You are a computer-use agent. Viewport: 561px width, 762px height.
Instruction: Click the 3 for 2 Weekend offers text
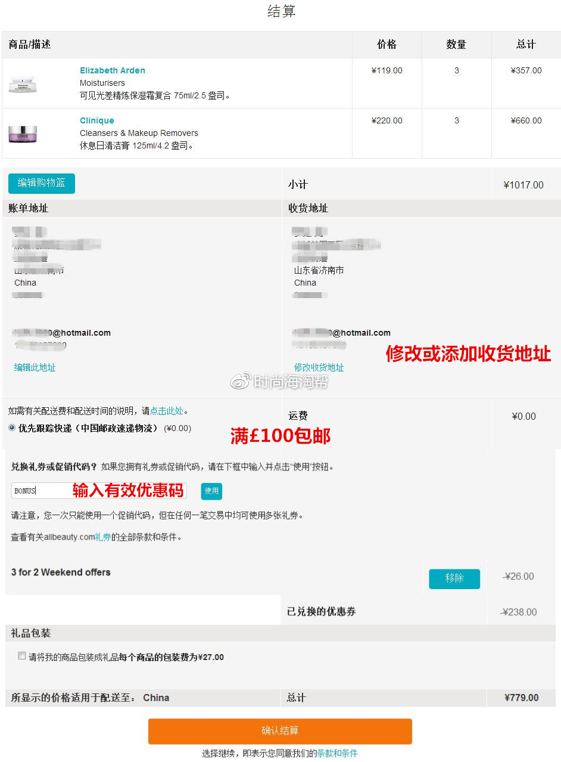[x=61, y=572]
